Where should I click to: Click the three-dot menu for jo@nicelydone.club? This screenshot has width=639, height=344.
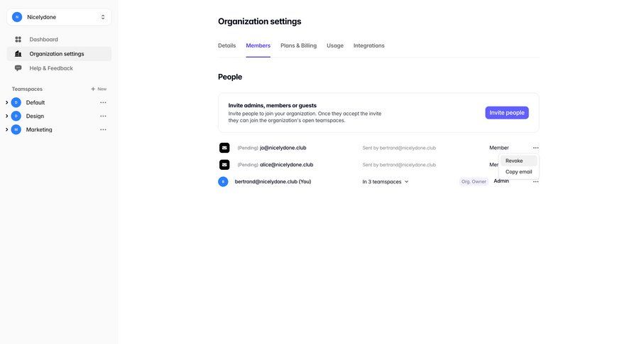pyautogui.click(x=536, y=148)
